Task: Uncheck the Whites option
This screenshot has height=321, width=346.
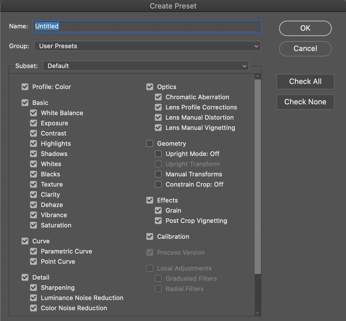Action: [33, 164]
